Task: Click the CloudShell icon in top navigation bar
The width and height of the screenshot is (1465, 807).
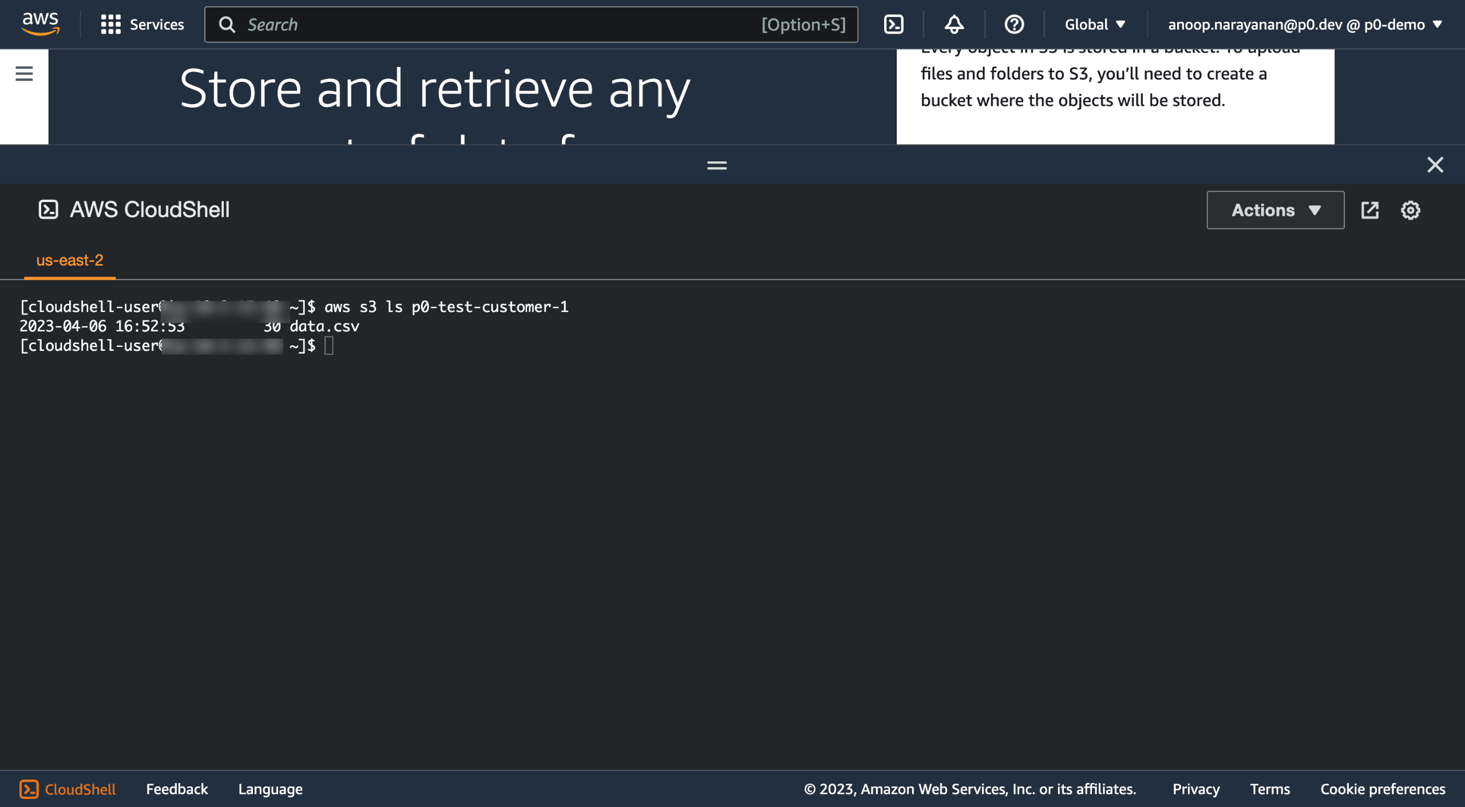Action: pos(893,25)
